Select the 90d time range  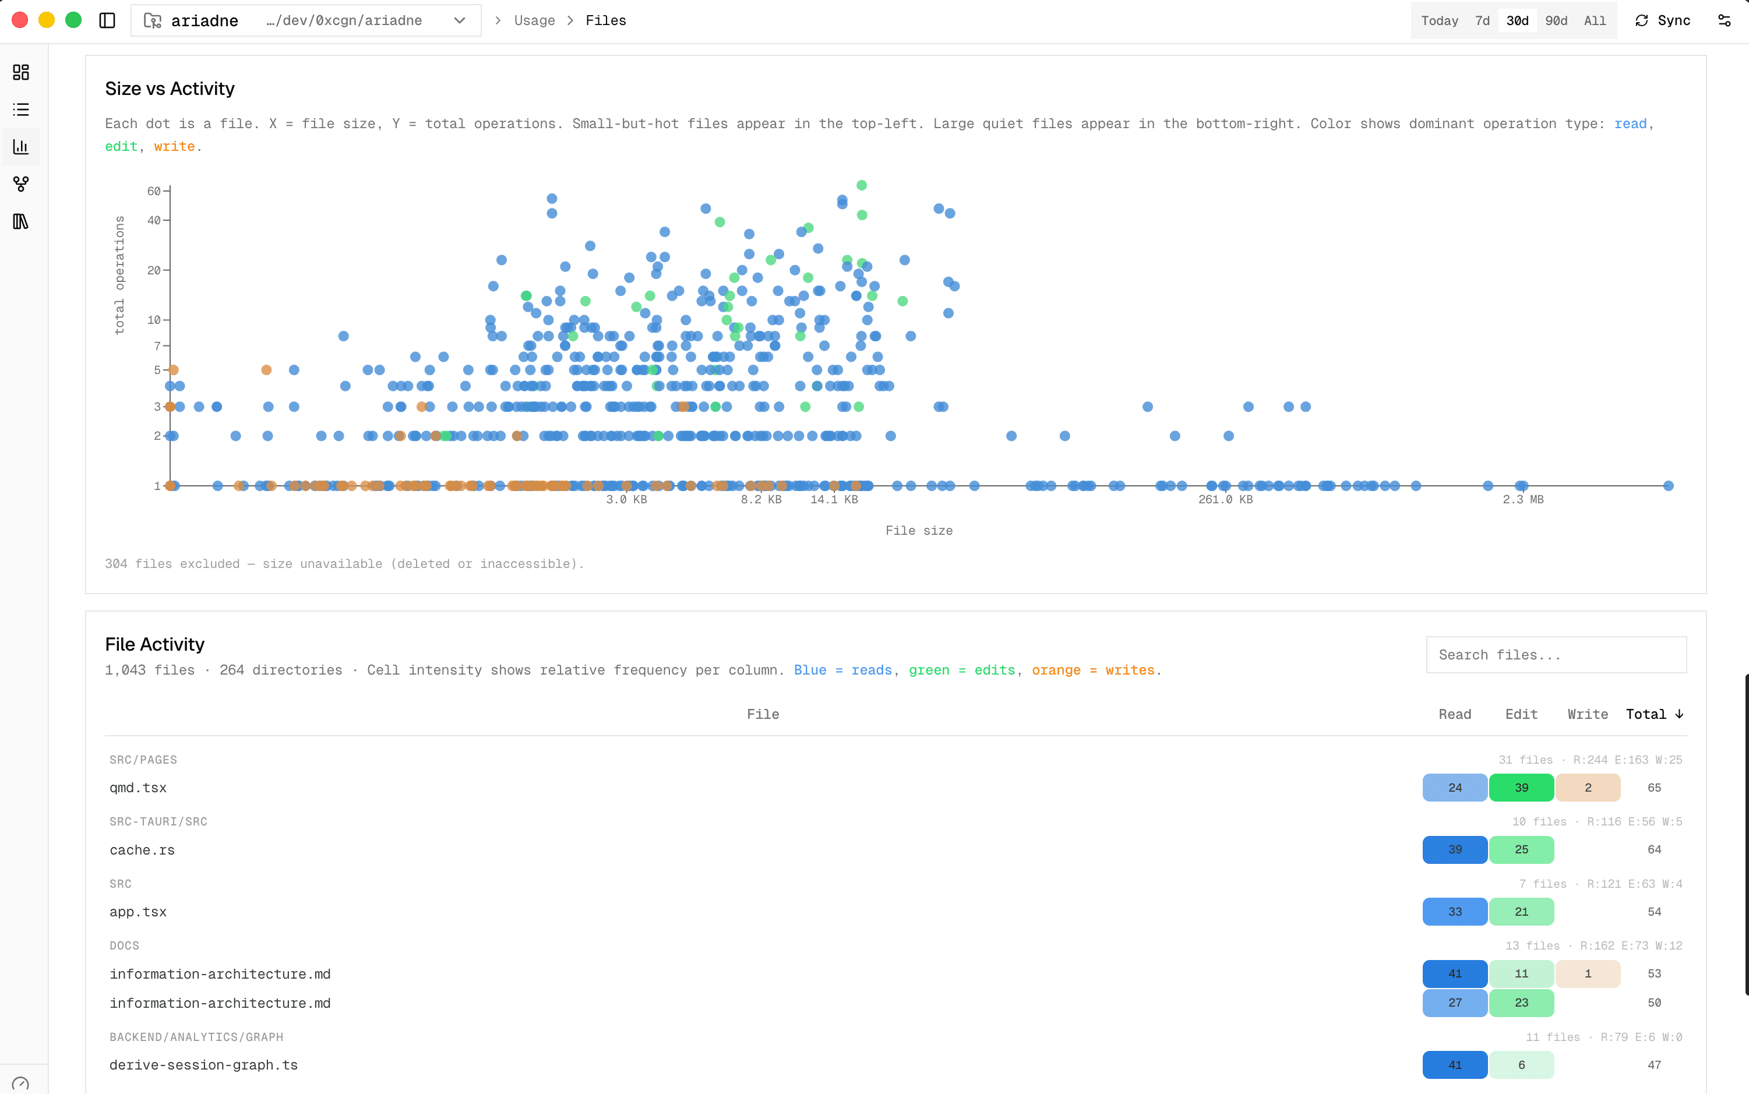coord(1556,20)
